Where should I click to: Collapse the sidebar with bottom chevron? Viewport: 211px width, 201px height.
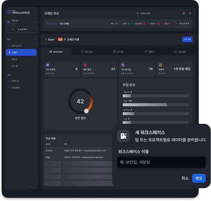click(x=32, y=187)
